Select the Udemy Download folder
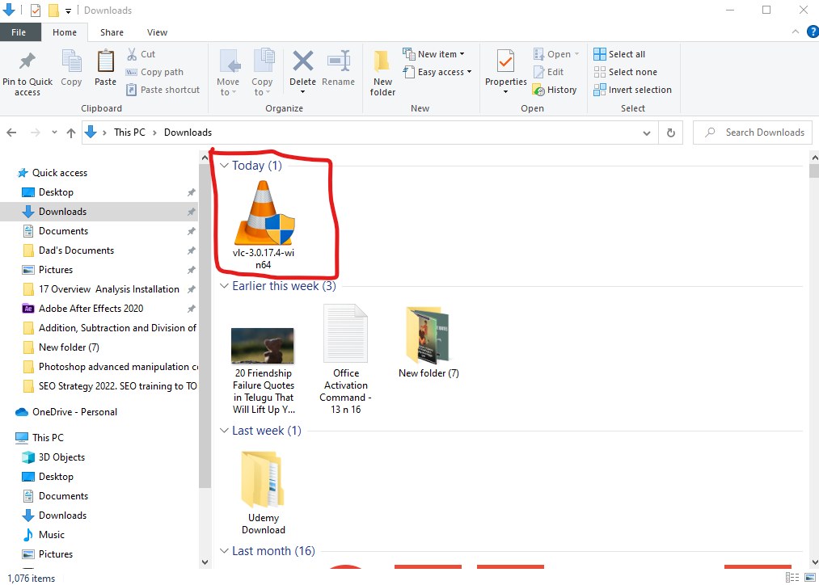The image size is (819, 585). point(264,493)
